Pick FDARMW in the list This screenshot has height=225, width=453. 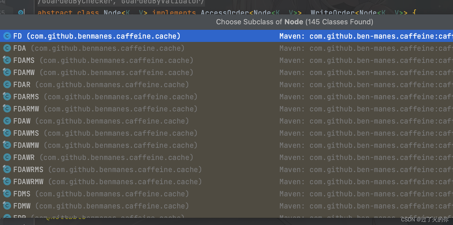click(227, 109)
